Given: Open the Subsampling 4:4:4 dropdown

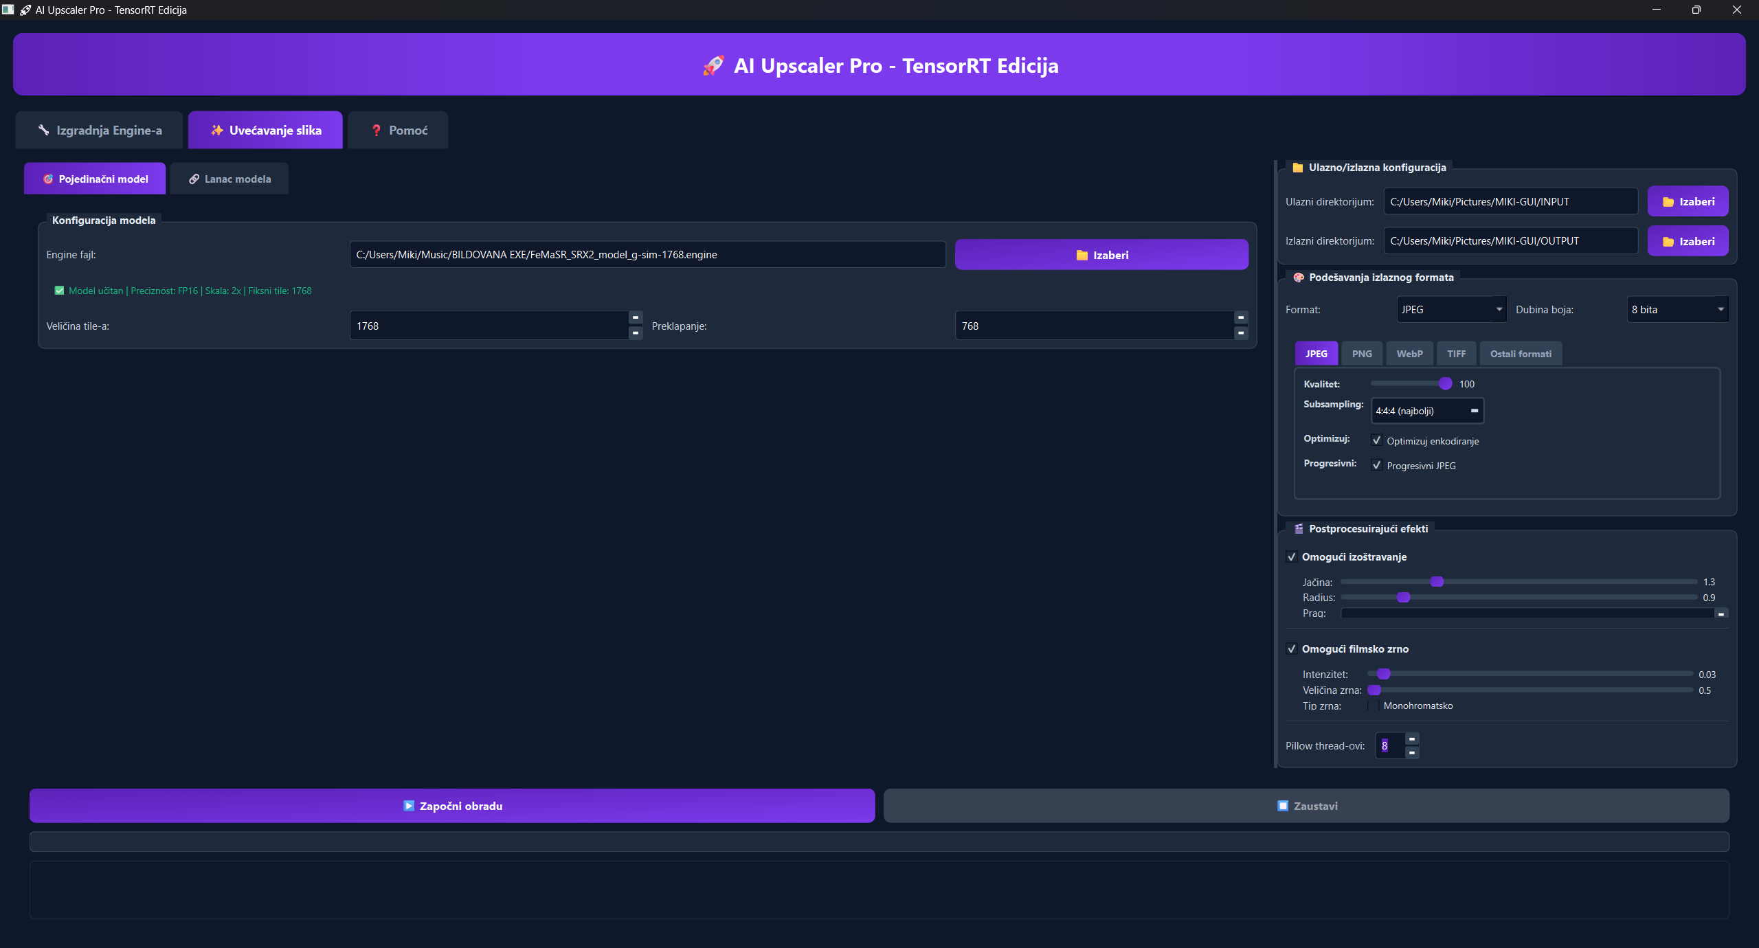Looking at the screenshot, I should [x=1427, y=411].
